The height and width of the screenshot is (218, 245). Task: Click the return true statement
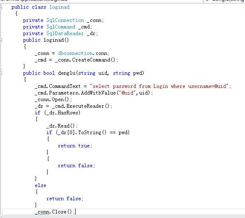pyautogui.click(x=75, y=146)
